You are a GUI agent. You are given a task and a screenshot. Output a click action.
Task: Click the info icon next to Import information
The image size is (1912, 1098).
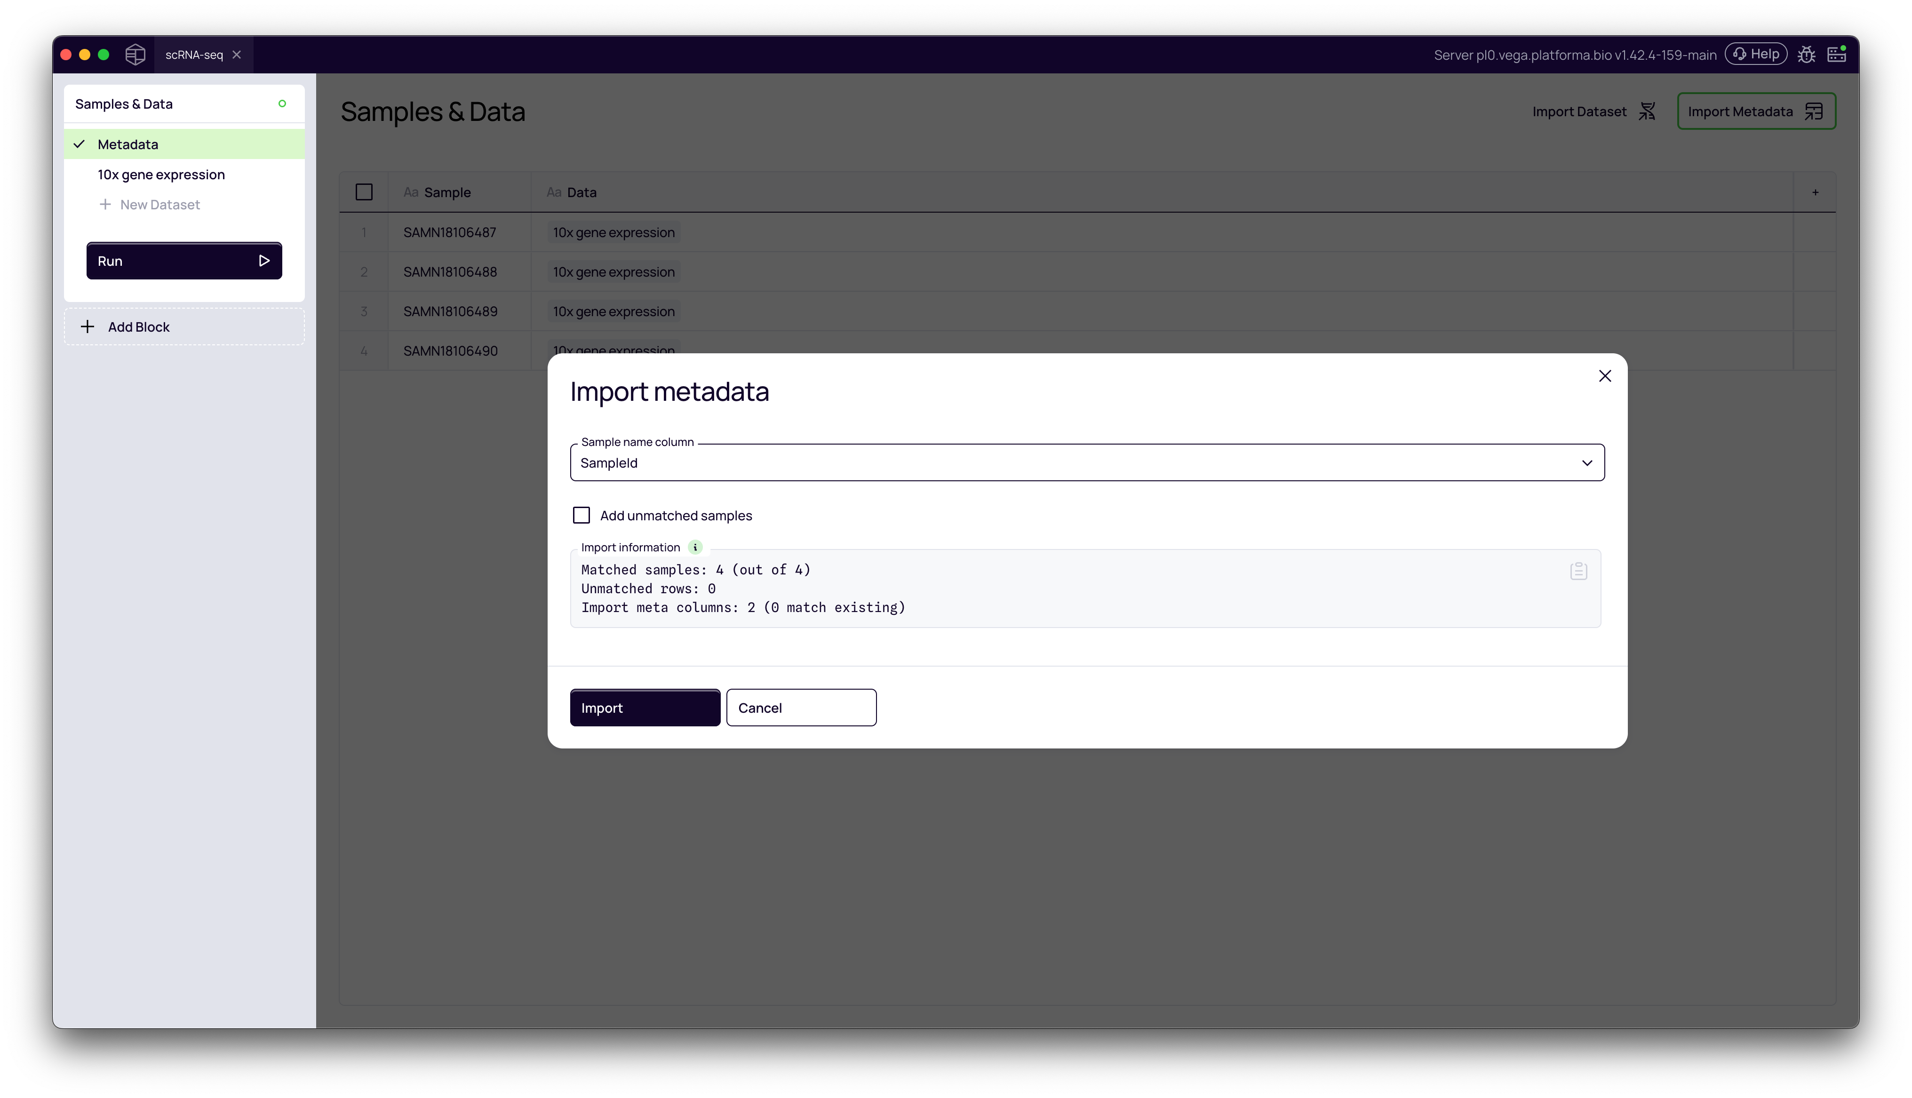pos(694,547)
